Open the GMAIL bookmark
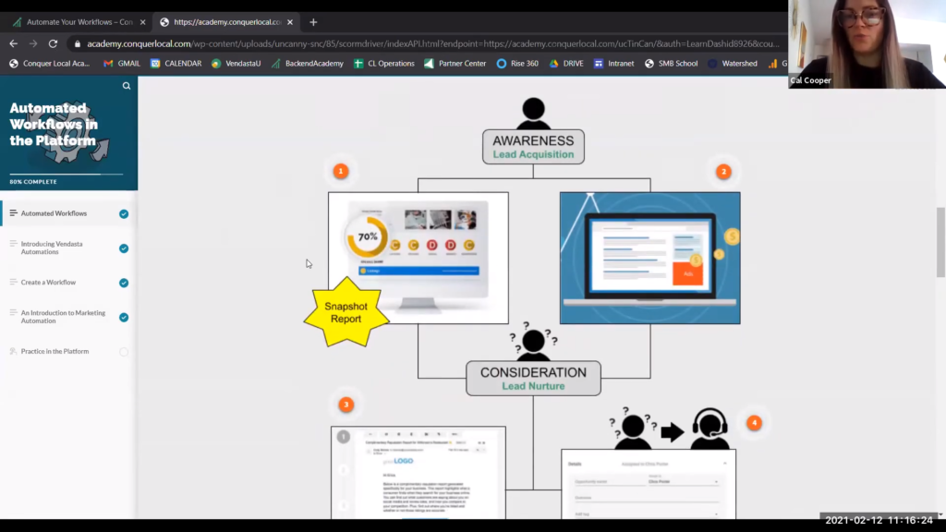The width and height of the screenshot is (946, 532). pyautogui.click(x=122, y=64)
